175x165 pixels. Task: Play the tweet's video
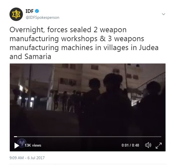[16, 145]
